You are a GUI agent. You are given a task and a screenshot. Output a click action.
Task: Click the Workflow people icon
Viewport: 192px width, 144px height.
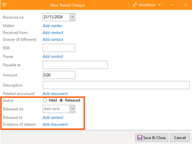[x=135, y=5]
